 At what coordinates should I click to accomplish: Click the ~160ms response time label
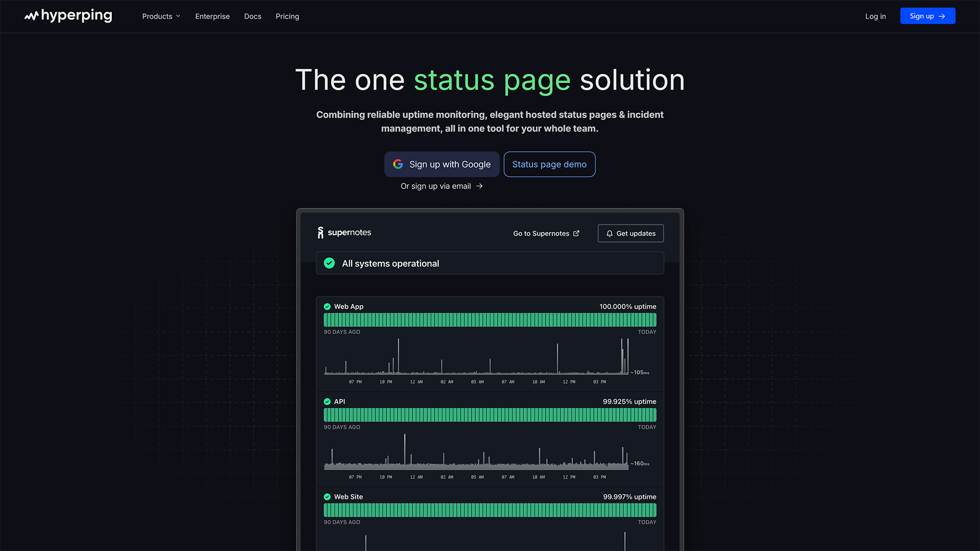coord(640,464)
